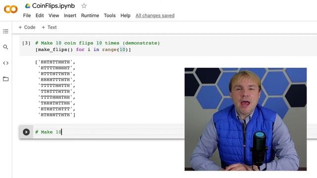Open the File menu
317x178 pixels.
27,15
